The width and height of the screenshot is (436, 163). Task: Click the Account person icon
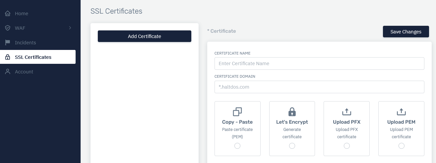(8, 72)
